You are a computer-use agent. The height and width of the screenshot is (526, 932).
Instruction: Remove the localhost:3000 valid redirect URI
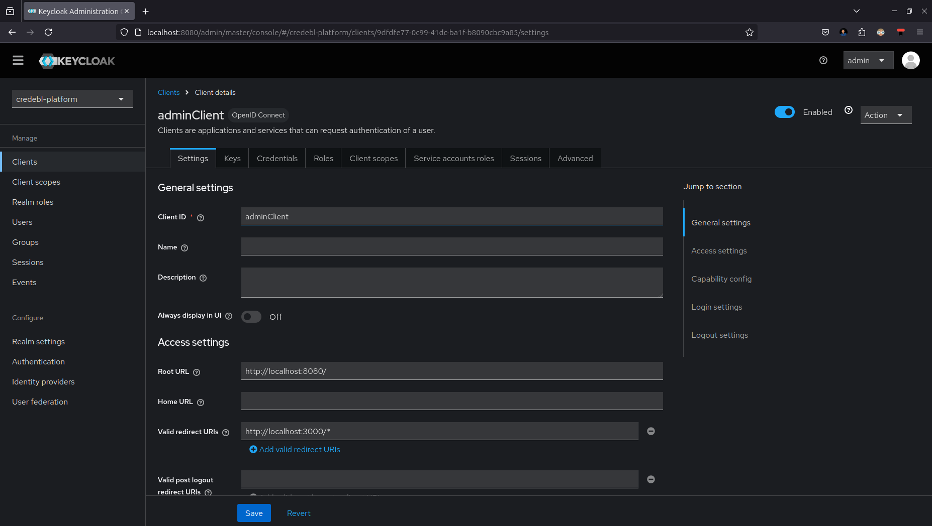tap(650, 431)
